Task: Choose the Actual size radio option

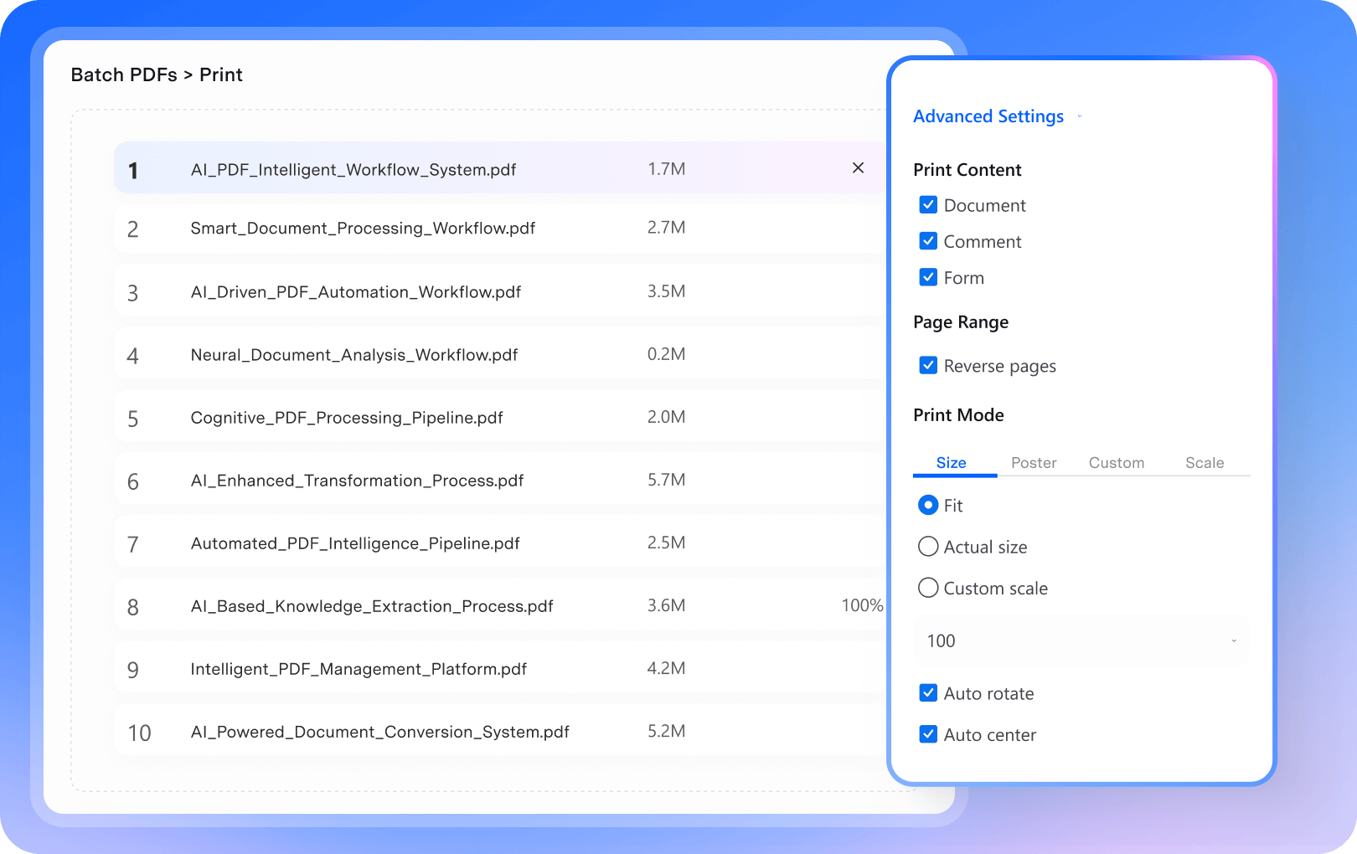Action: click(x=928, y=547)
